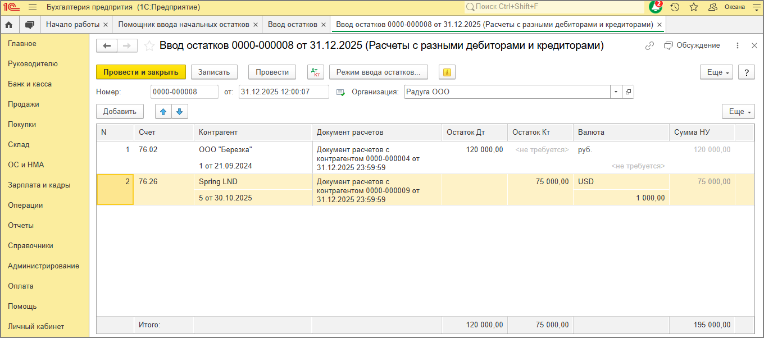Expand Организация dropdown arrow

coord(616,92)
